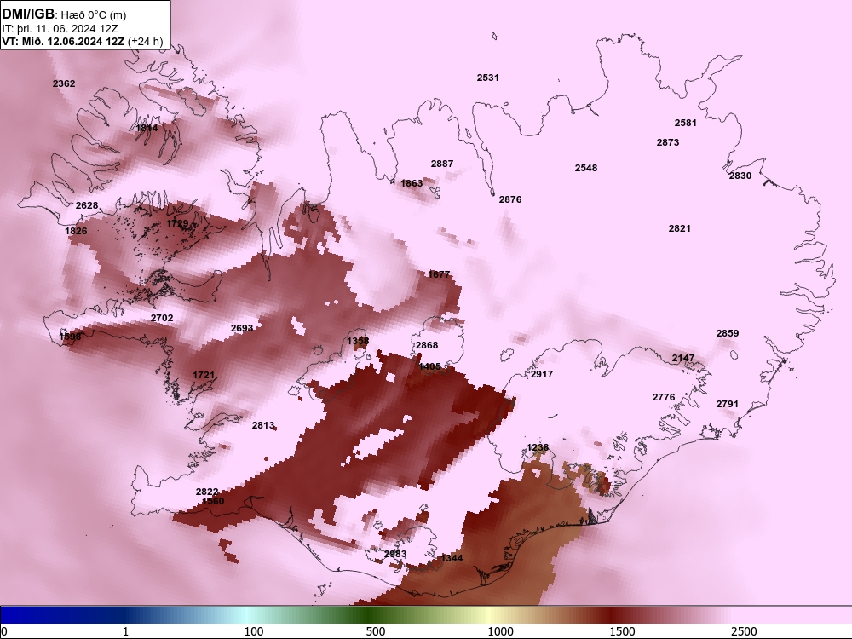The width and height of the screenshot is (852, 639).
Task: Select the 1826 height label
Action: tap(76, 231)
